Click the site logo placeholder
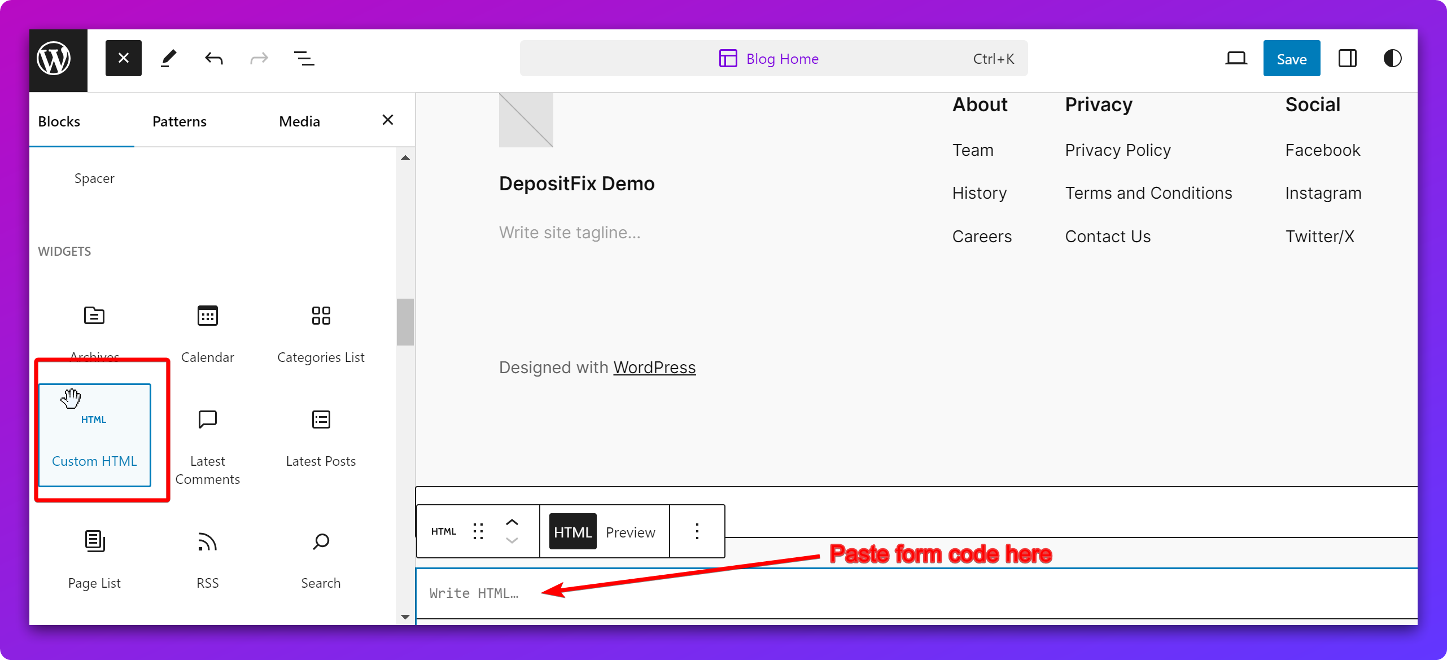Image resolution: width=1447 pixels, height=660 pixels. [526, 120]
